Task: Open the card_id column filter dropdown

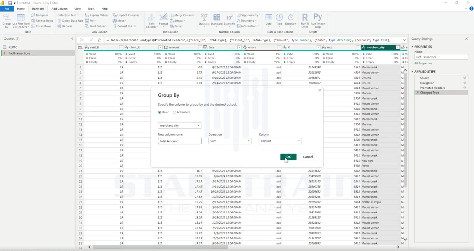Action: tap(121, 47)
